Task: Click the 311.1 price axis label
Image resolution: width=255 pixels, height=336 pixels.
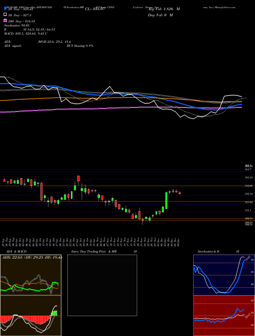Action: point(248,210)
